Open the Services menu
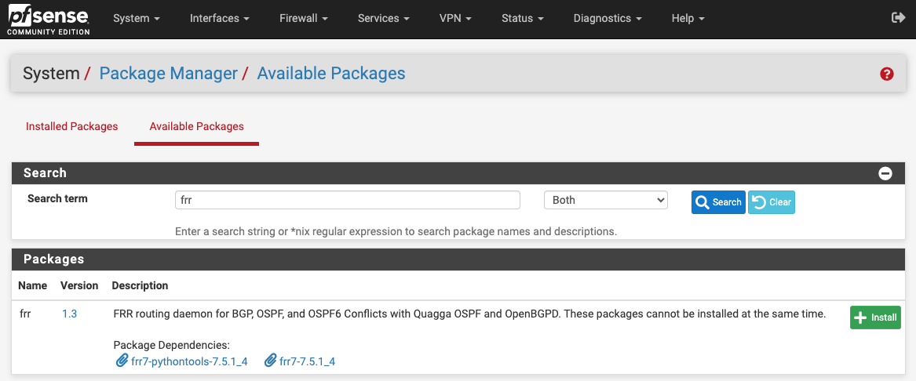This screenshot has height=381, width=916. [383, 18]
